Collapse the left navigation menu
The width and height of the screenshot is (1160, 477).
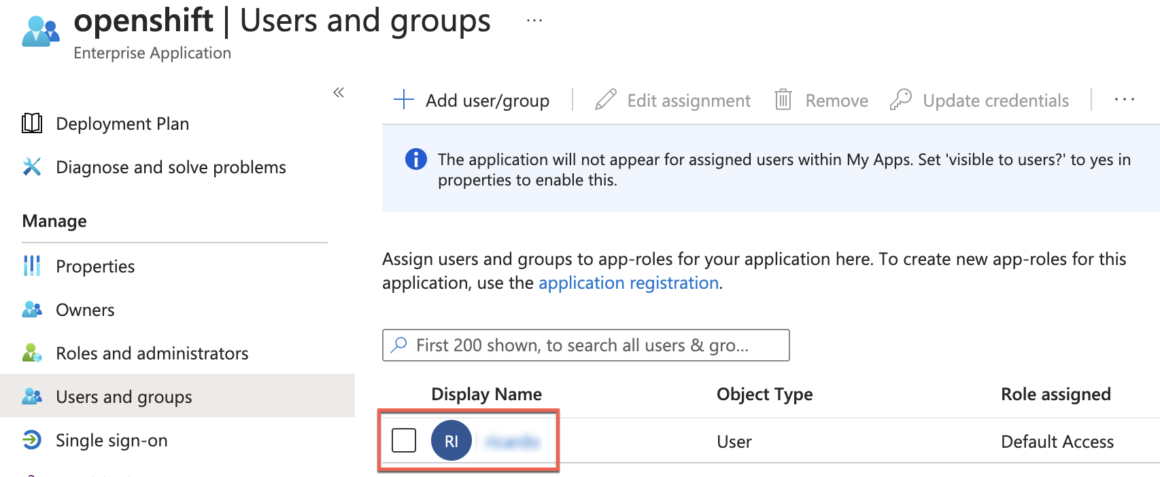(x=339, y=92)
